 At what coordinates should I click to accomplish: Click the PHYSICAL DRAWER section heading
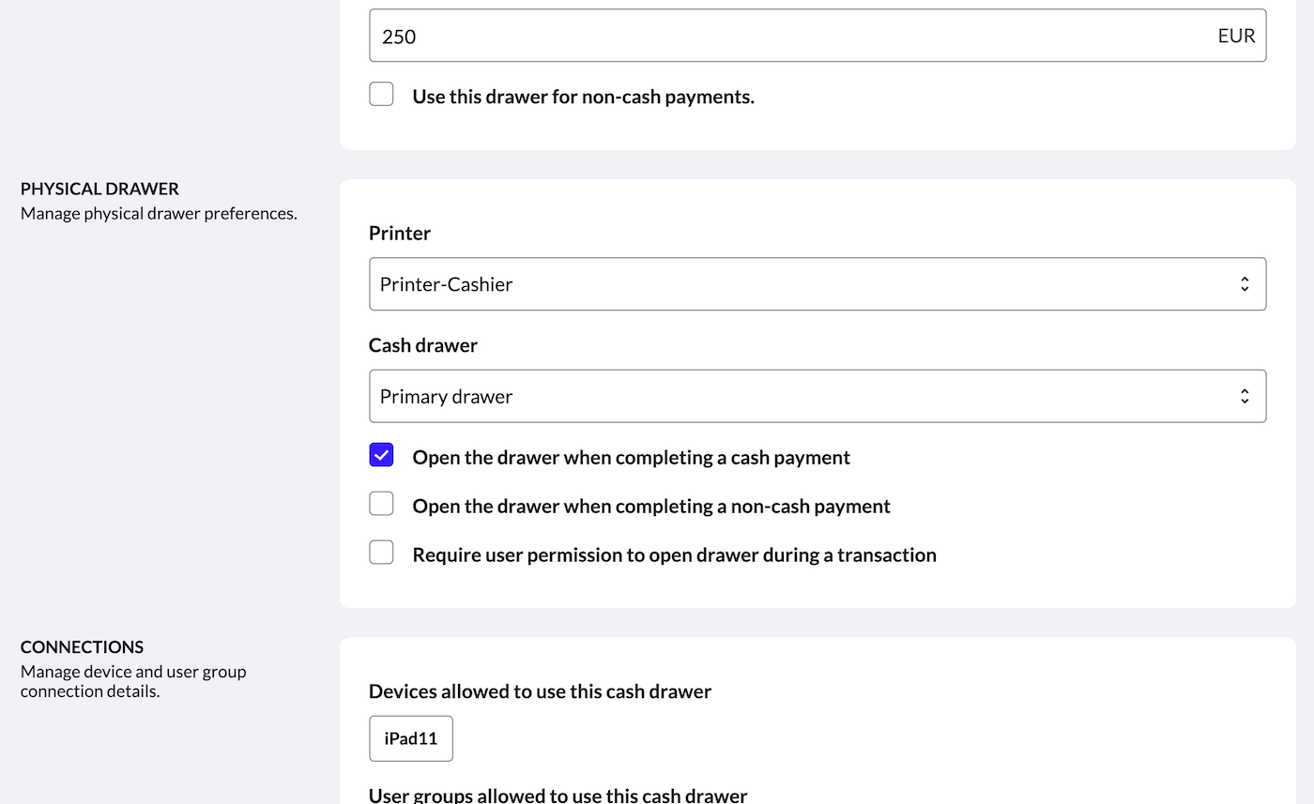(99, 189)
